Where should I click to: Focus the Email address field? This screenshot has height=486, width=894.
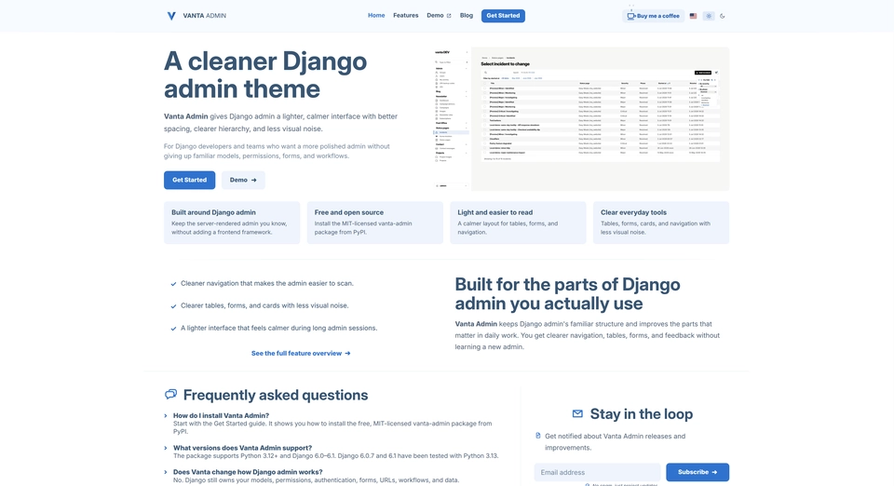pos(597,472)
